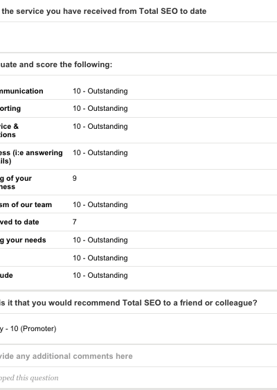Viewport: 277px width, 390px height.
Task: Click the Total SEO service question heading
Action: 103,11
